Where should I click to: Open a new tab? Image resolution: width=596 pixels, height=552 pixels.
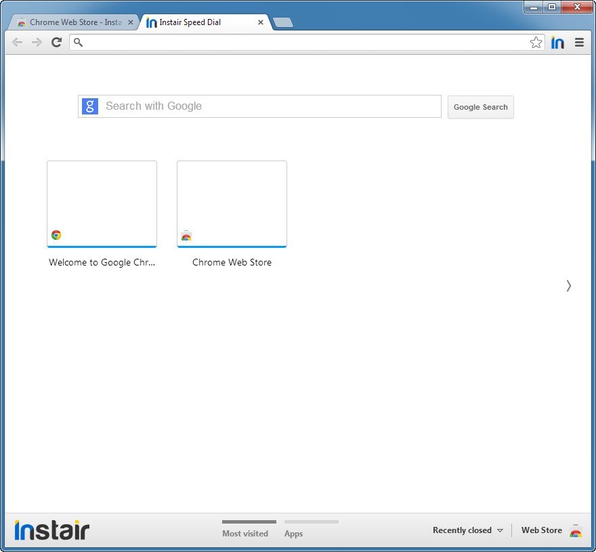tap(282, 22)
